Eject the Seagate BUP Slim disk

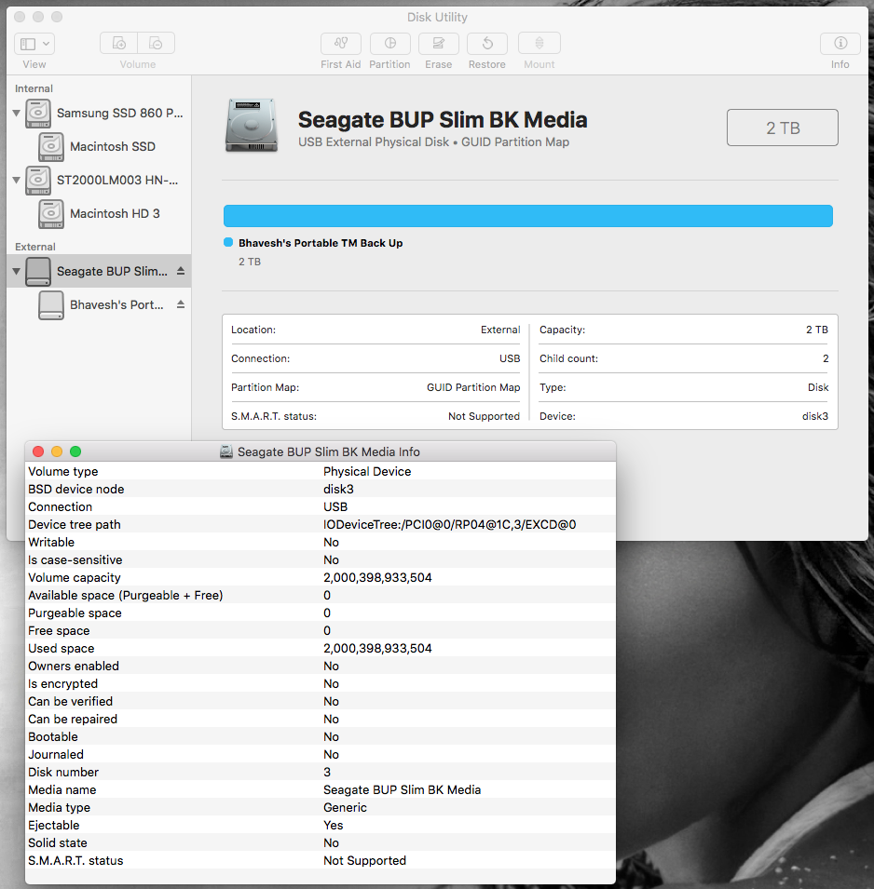point(181,271)
